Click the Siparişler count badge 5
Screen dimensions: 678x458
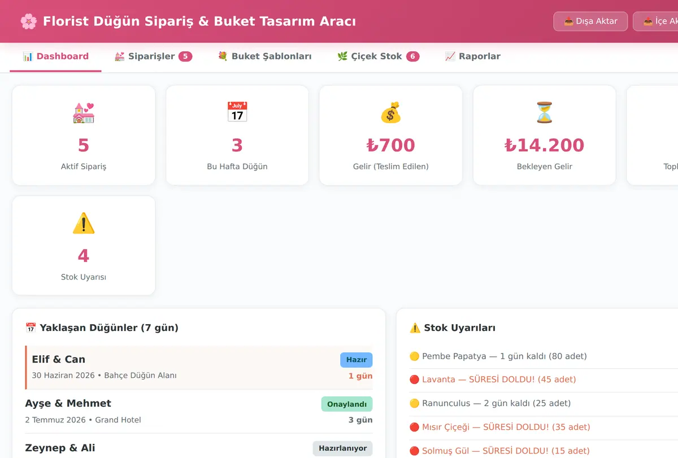point(185,56)
